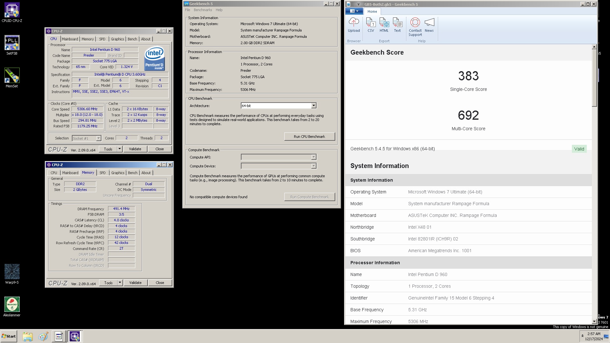Export results as CSV

pos(371,25)
